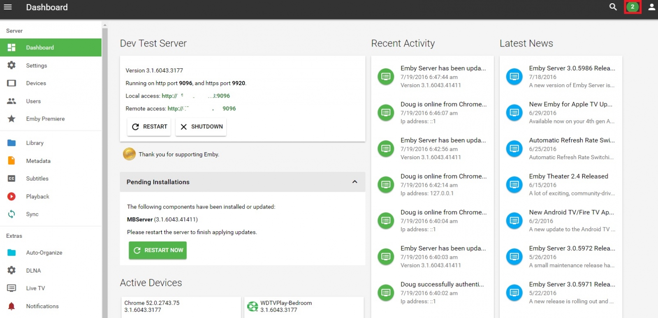Open the user profile icon
This screenshot has width=658, height=318.
[x=651, y=7]
